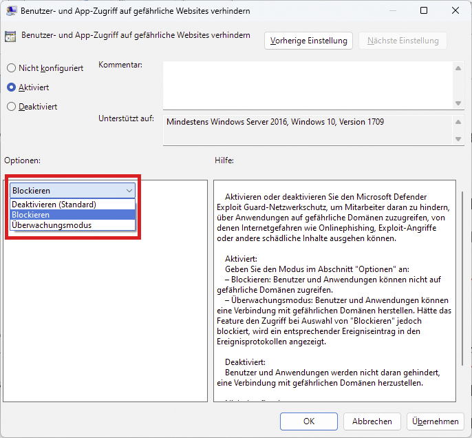
Task: Click the Kommentar box scroll-down arrow
Action: click(x=458, y=103)
